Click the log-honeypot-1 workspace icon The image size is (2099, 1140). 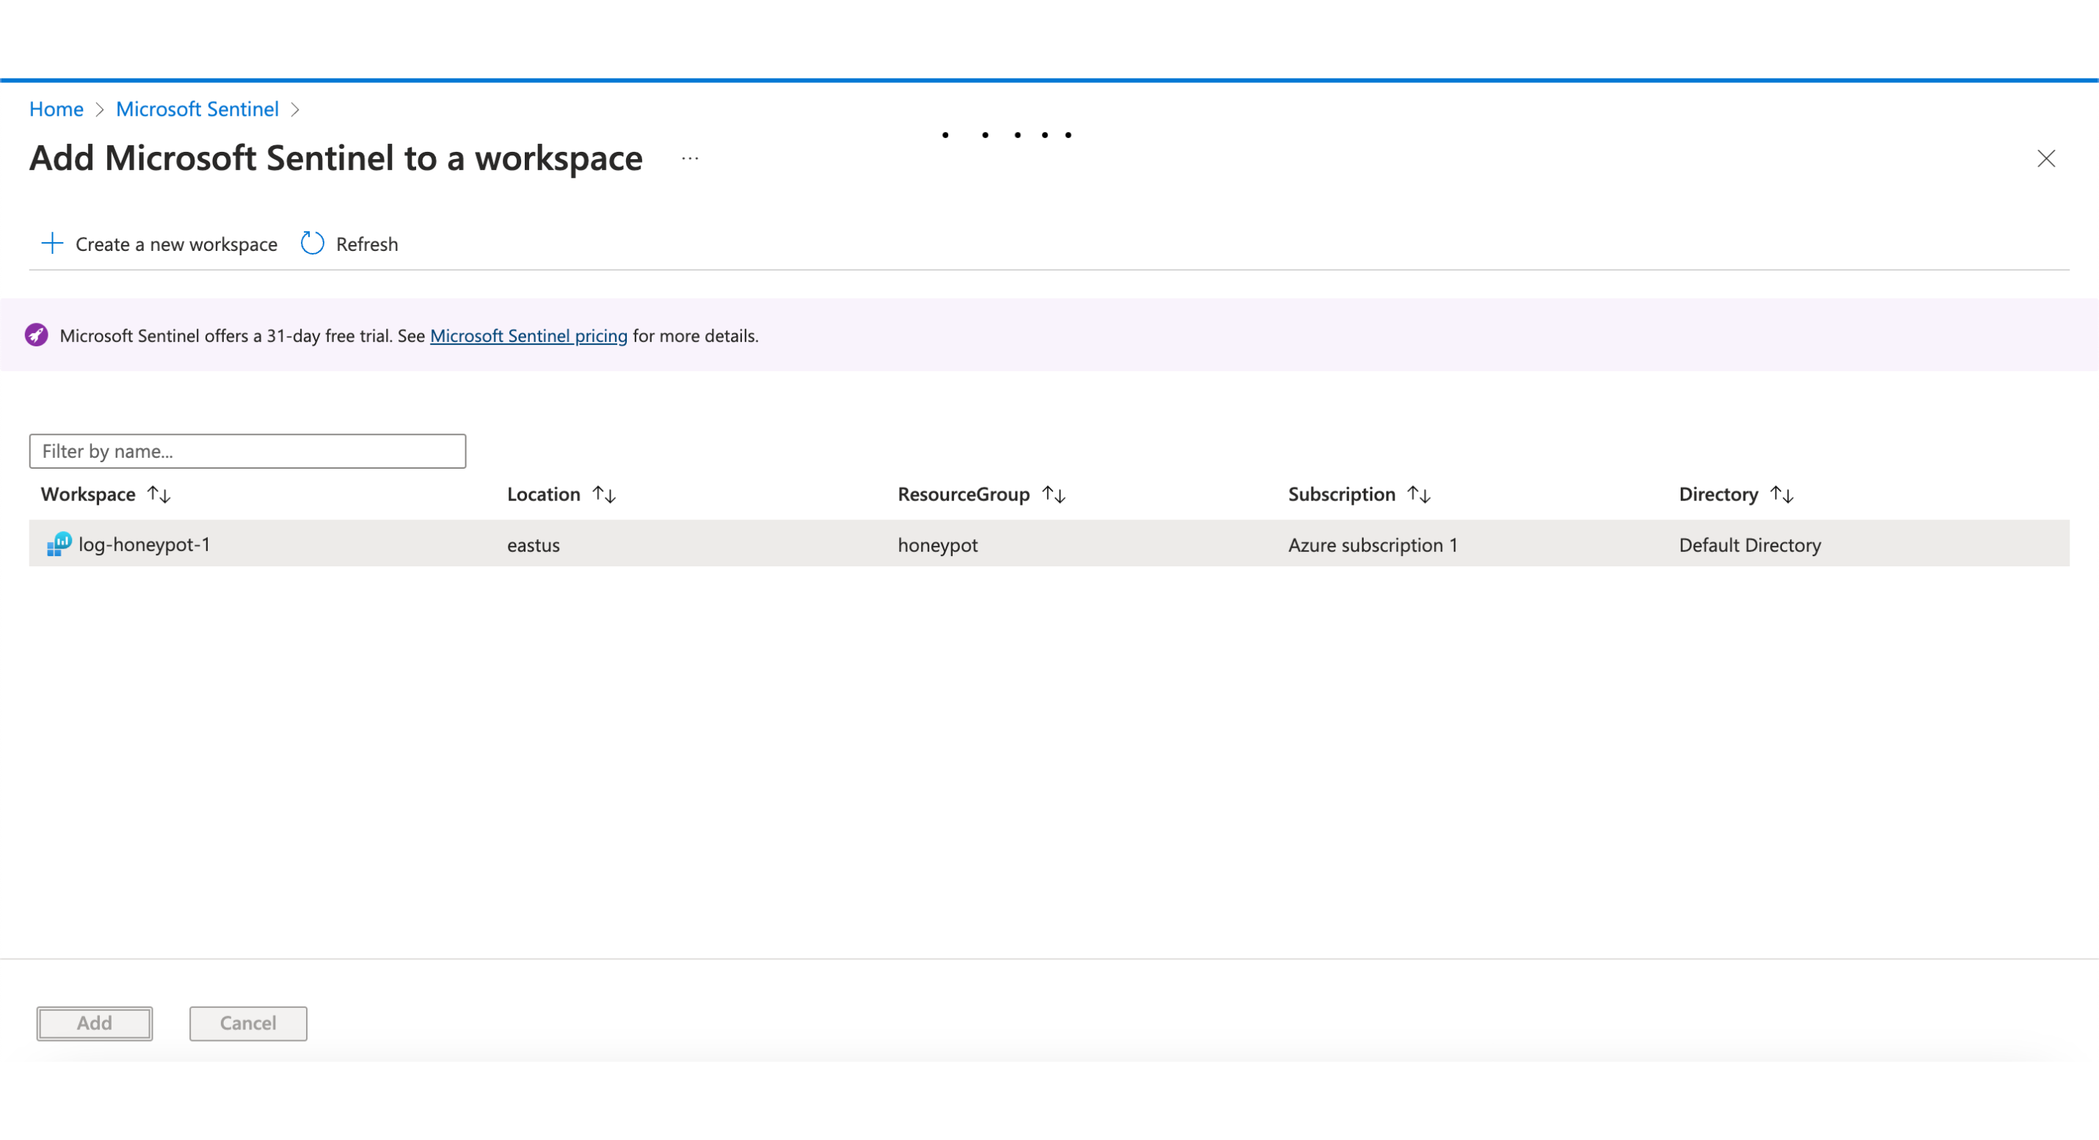[59, 544]
